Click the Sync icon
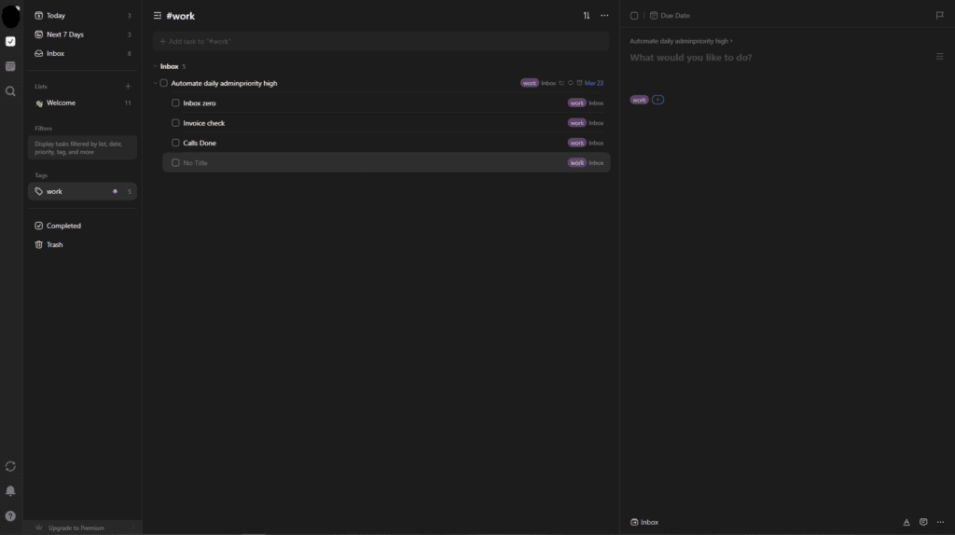Screen dimensions: 955x535 10,466
